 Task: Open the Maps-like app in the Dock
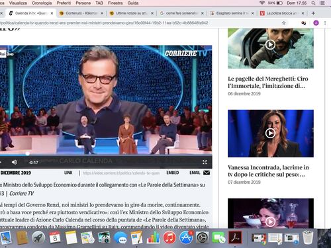coord(87,238)
